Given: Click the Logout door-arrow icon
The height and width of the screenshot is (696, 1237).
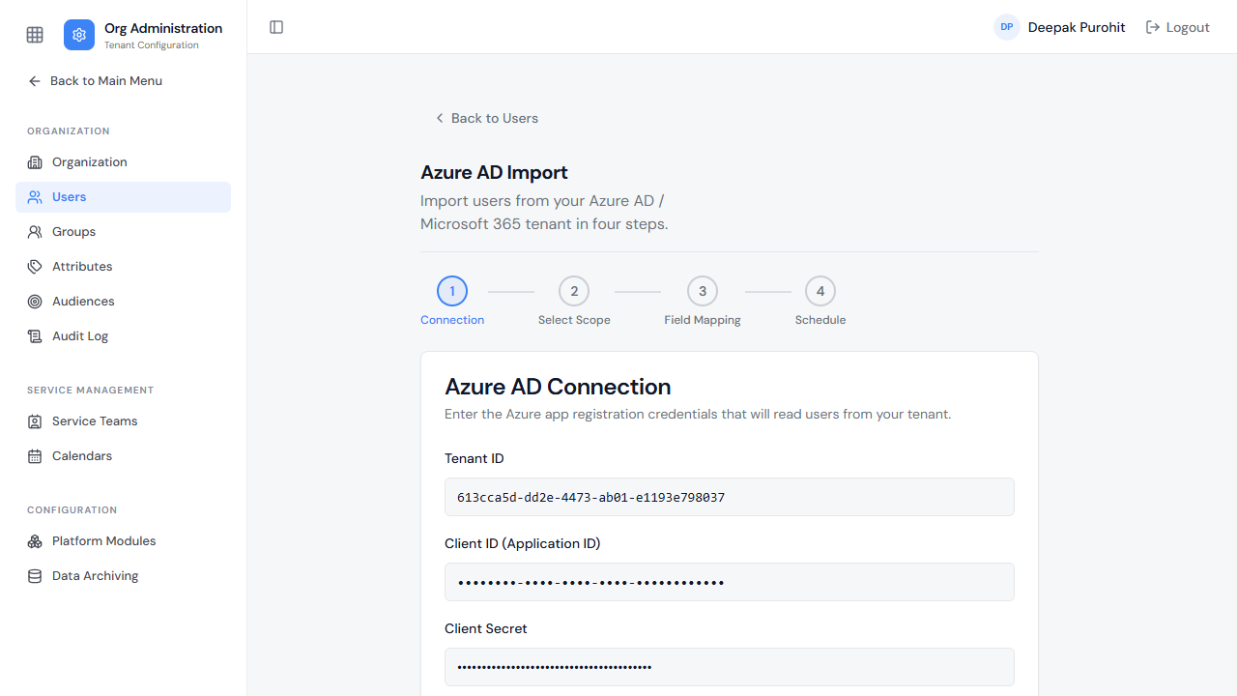Looking at the screenshot, I should pyautogui.click(x=1153, y=27).
